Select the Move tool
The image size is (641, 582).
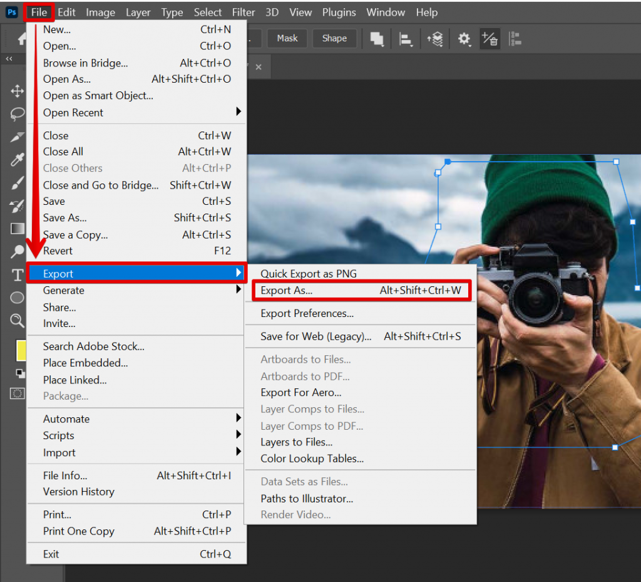(x=17, y=91)
